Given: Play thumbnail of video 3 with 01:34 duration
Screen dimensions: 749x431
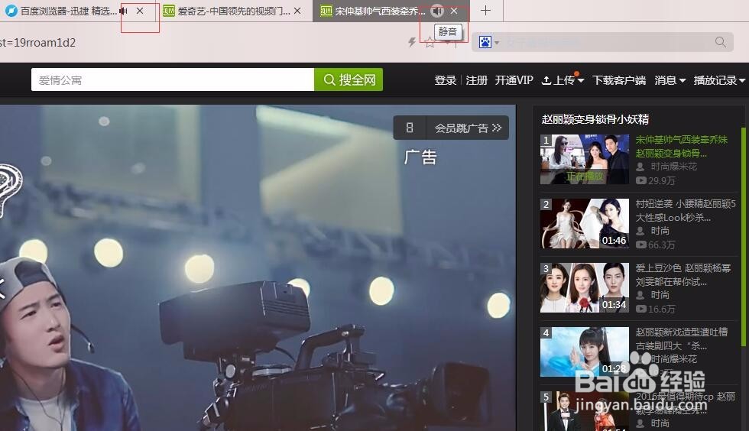Looking at the screenshot, I should coord(584,287).
